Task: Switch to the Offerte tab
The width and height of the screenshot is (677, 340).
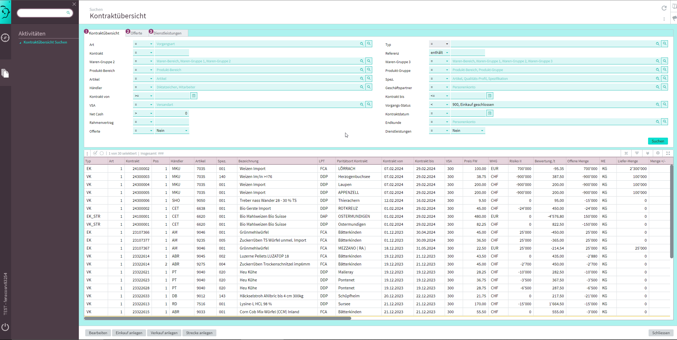Action: pyautogui.click(x=136, y=33)
